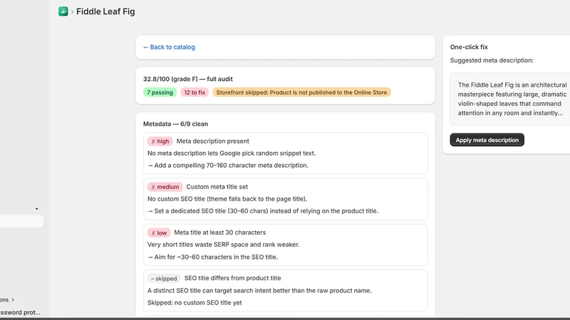Click the 'Fiddle Leaf Fig' page title
The width and height of the screenshot is (570, 320).
[x=105, y=11]
